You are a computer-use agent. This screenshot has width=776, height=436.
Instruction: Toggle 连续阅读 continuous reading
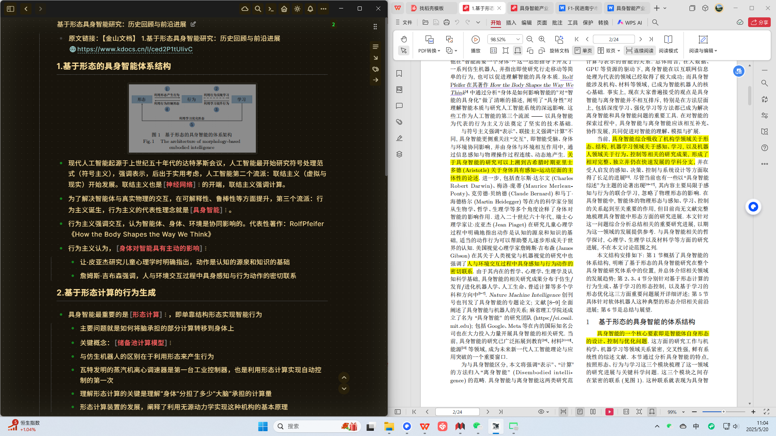point(639,50)
